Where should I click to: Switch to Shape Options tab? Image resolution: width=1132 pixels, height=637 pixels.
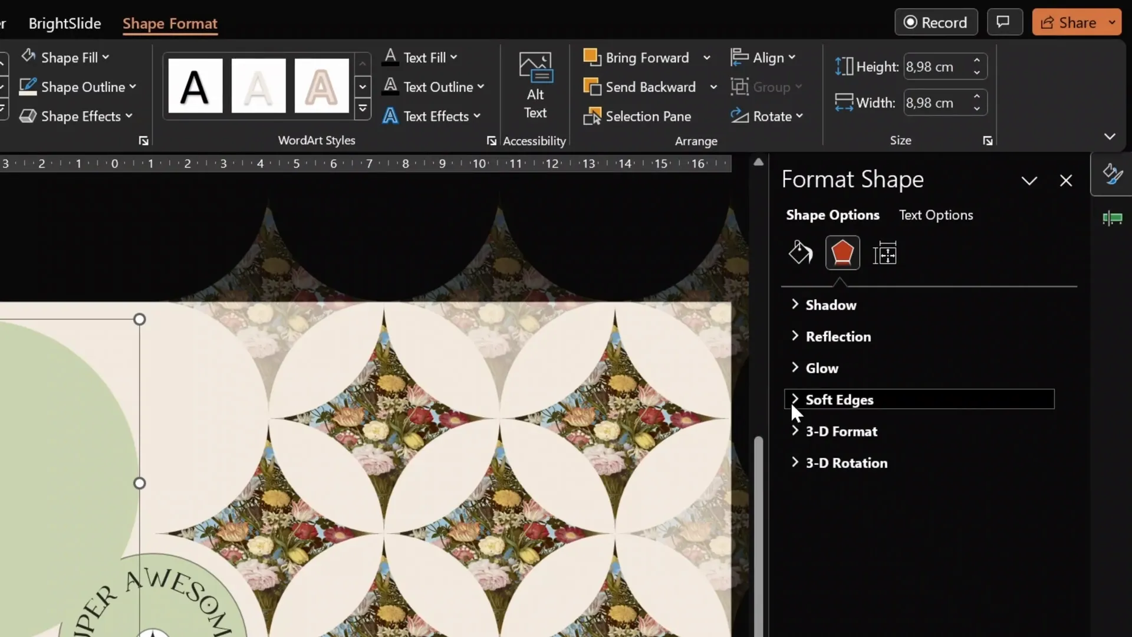point(832,215)
